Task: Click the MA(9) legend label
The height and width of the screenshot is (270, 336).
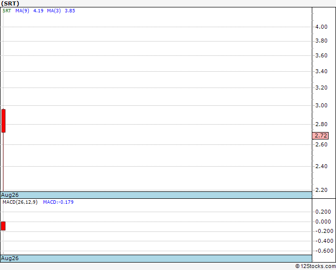Action: pos(22,11)
